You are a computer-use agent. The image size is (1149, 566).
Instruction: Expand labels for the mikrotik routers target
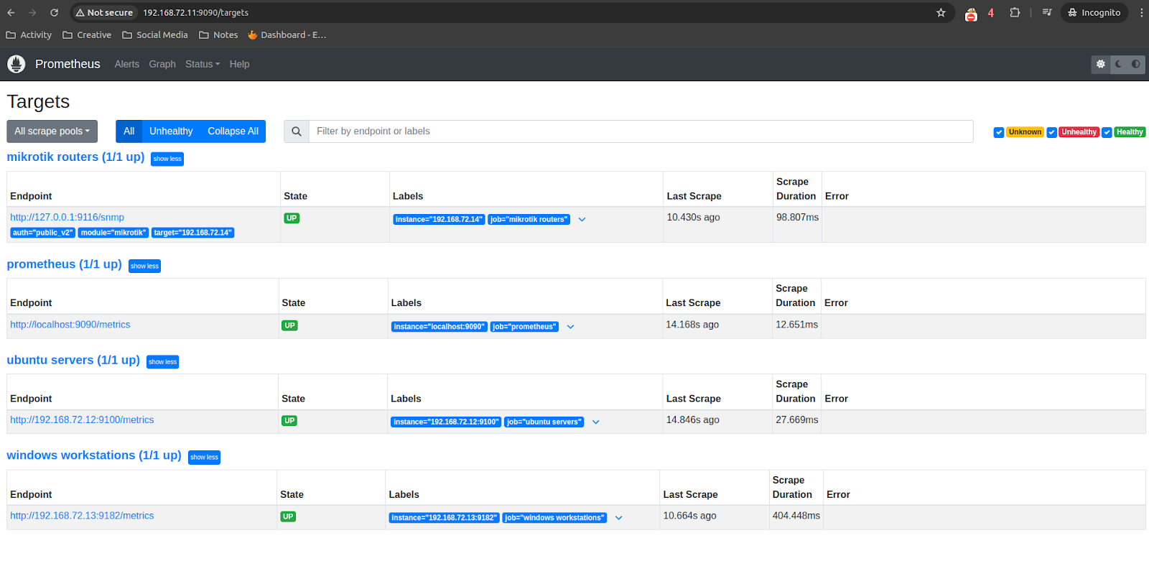pyautogui.click(x=582, y=220)
